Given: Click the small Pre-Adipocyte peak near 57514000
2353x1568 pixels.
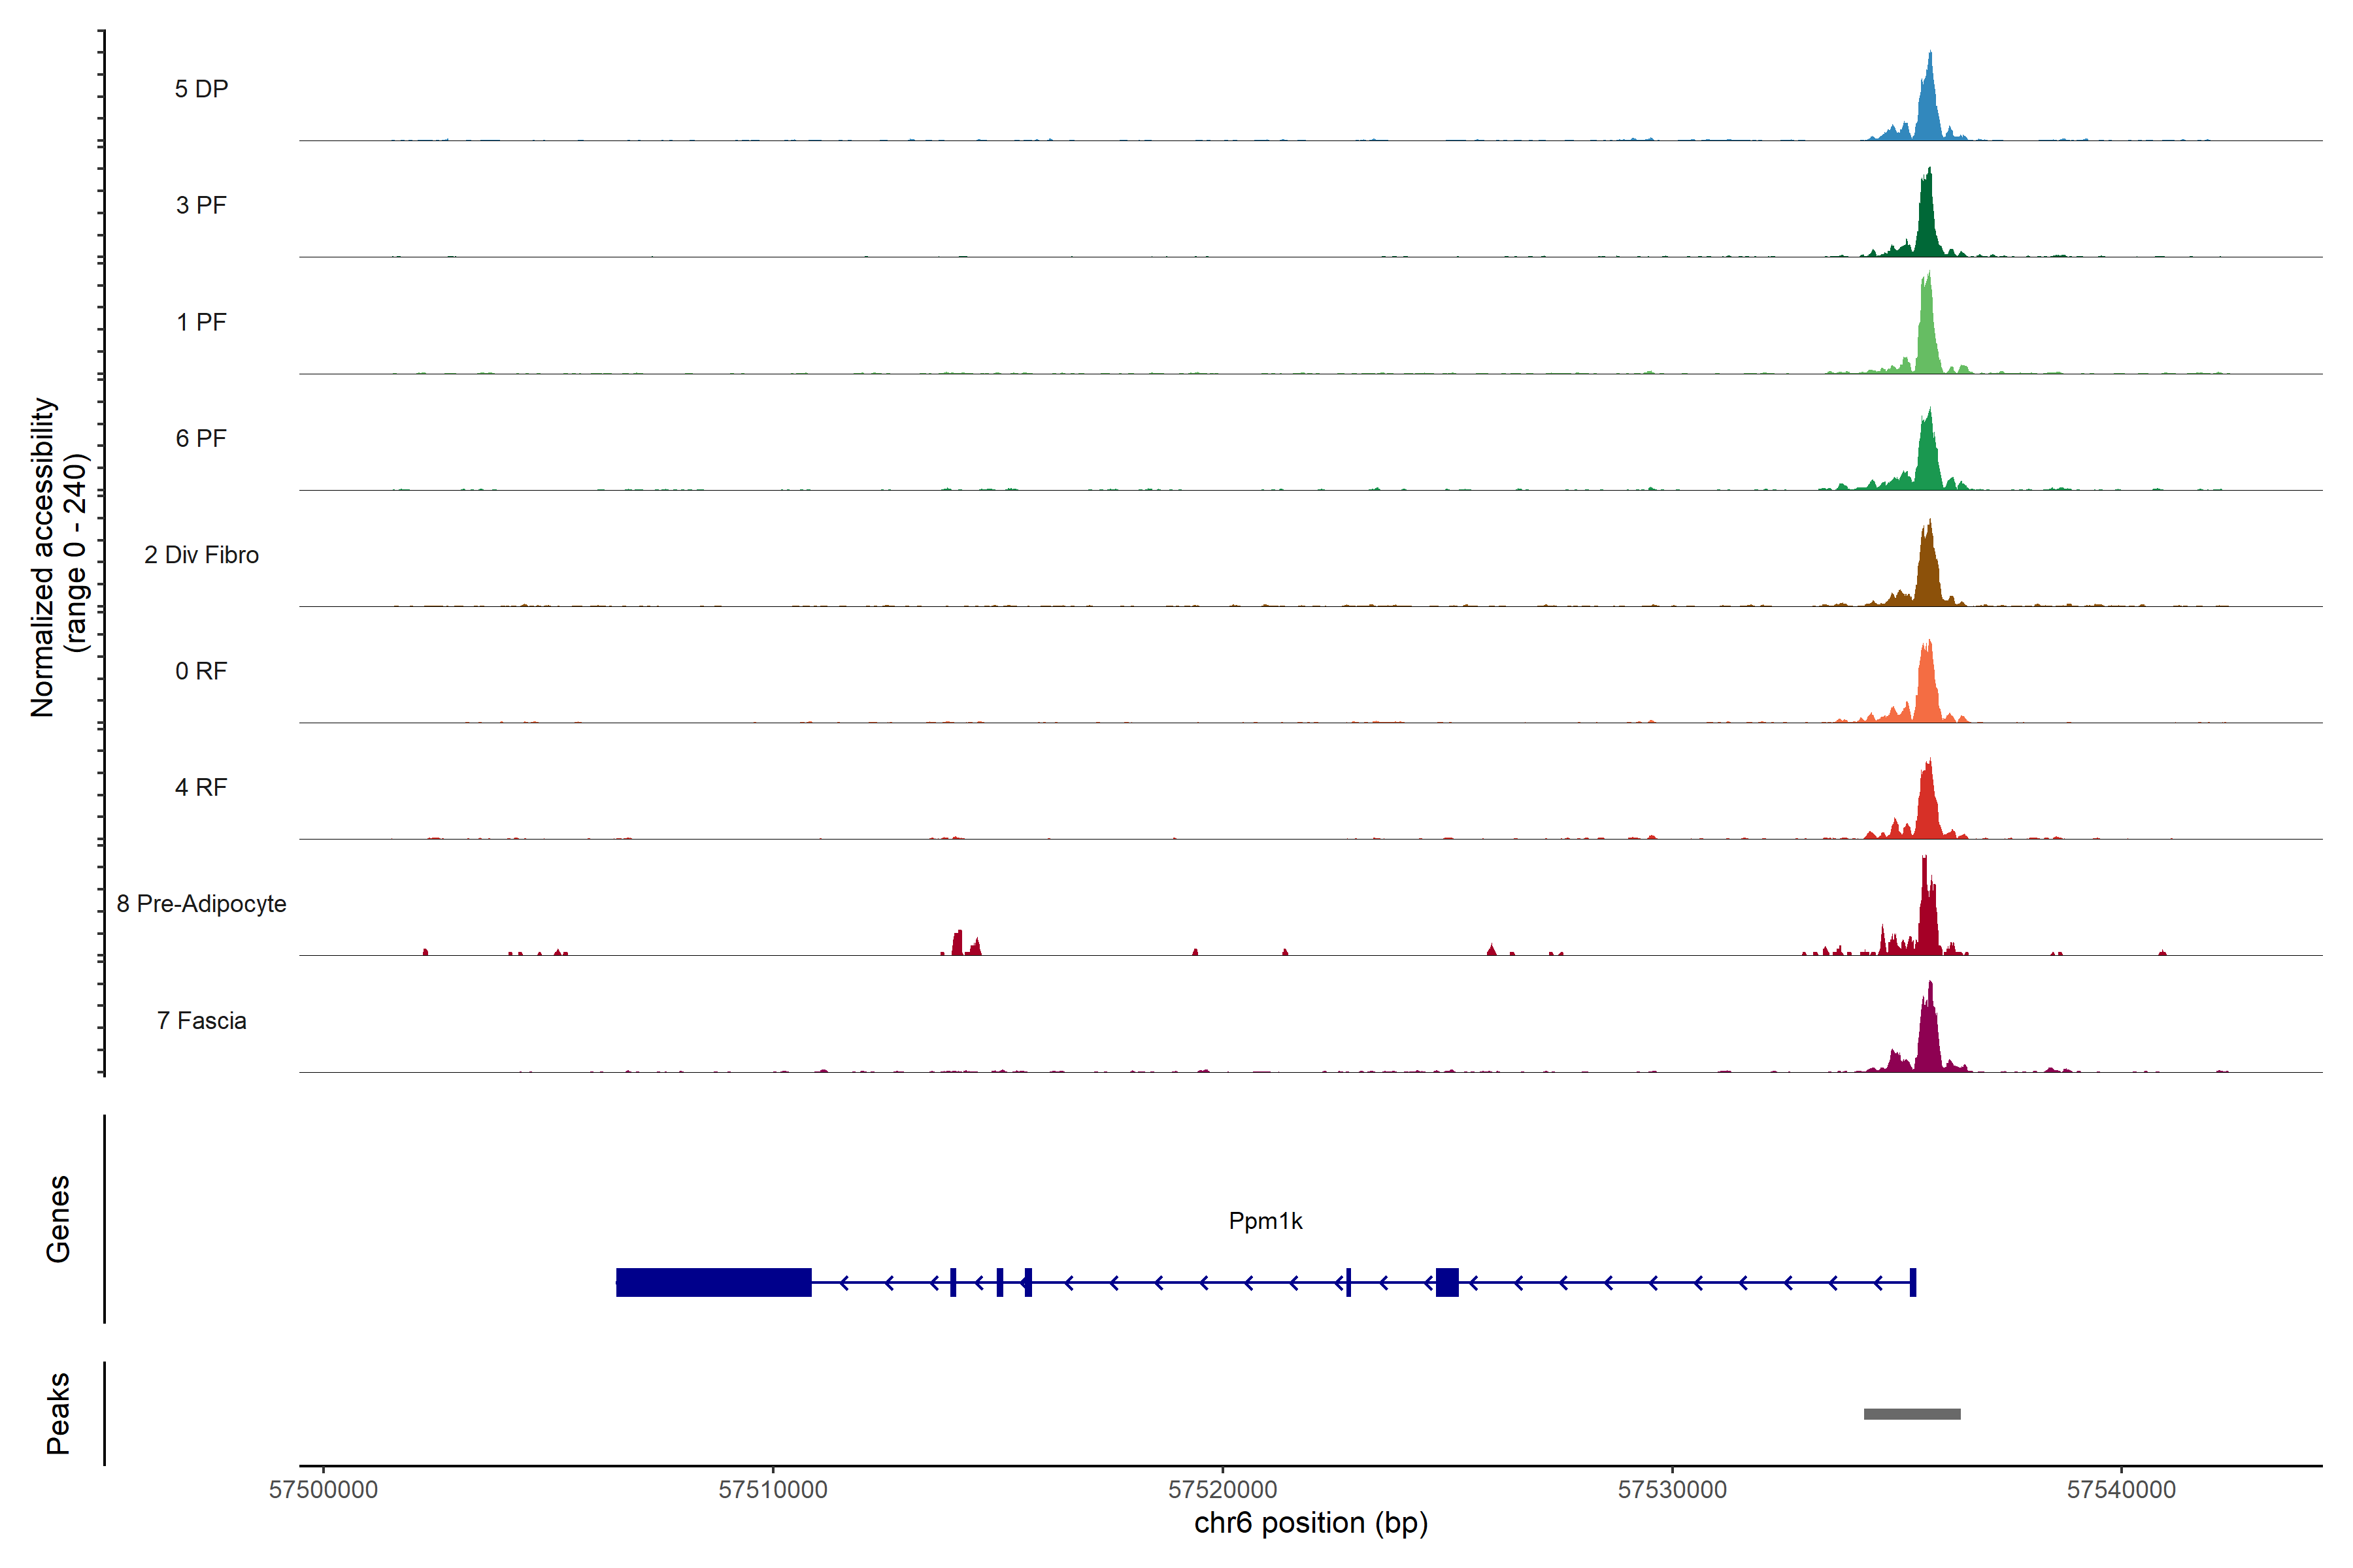Looking at the screenshot, I should (x=958, y=944).
